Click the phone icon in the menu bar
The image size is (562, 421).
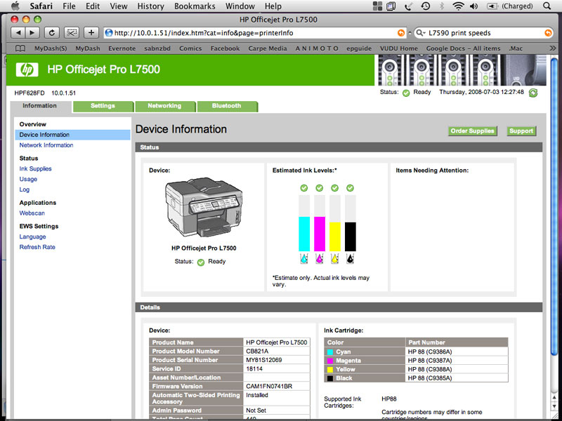click(409, 6)
